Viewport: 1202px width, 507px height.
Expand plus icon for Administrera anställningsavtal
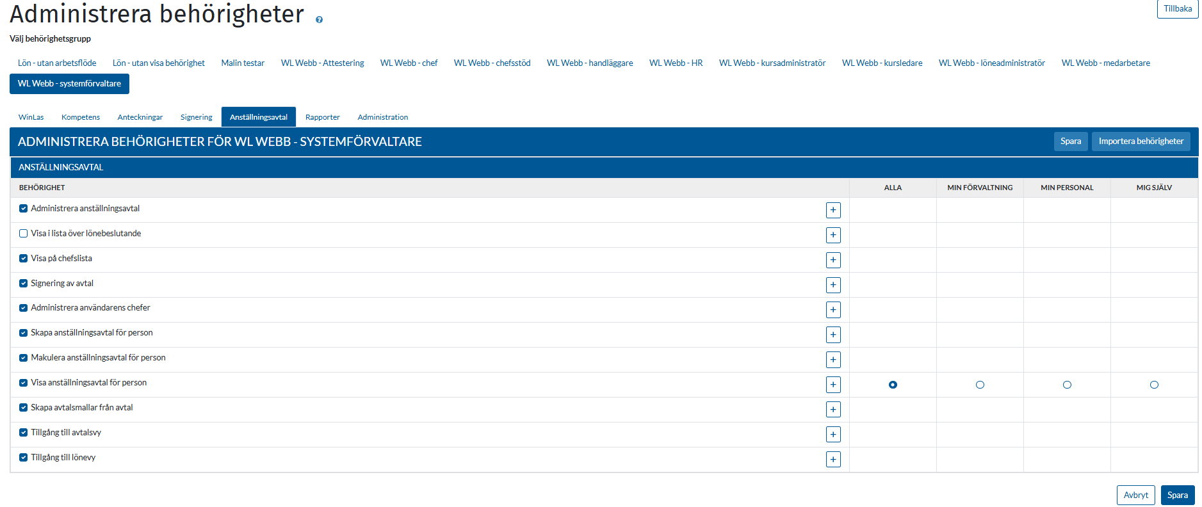[x=832, y=210]
